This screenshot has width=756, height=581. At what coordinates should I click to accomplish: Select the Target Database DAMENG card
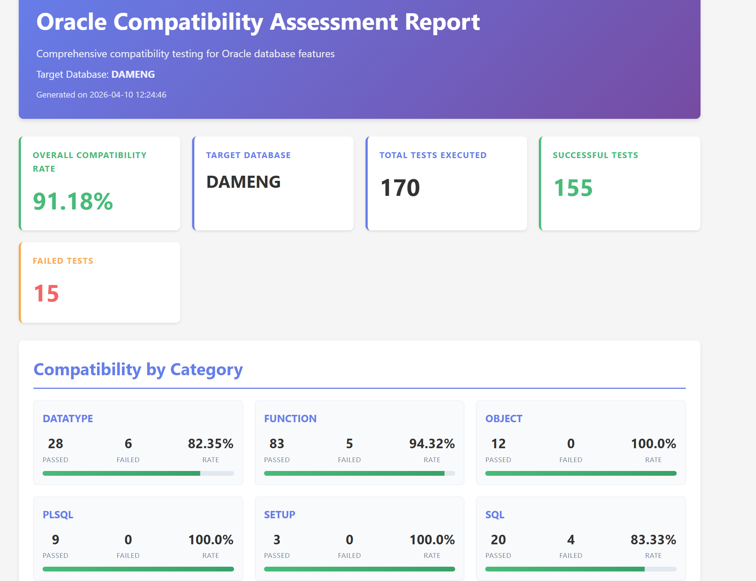[273, 183]
